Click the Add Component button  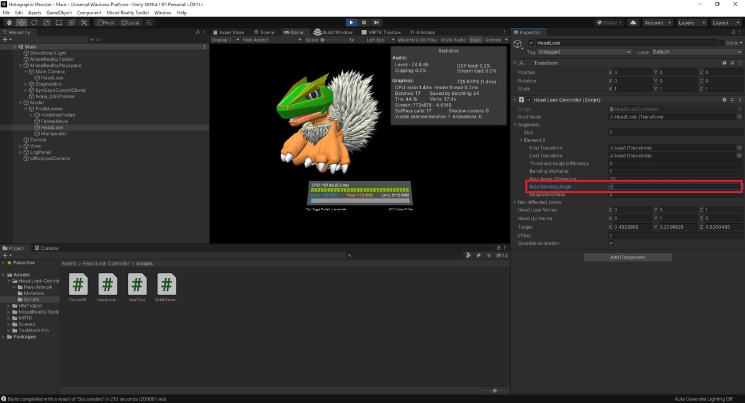[x=628, y=257]
